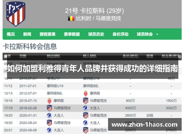Select the 赛季数据 tab

[72, 34]
